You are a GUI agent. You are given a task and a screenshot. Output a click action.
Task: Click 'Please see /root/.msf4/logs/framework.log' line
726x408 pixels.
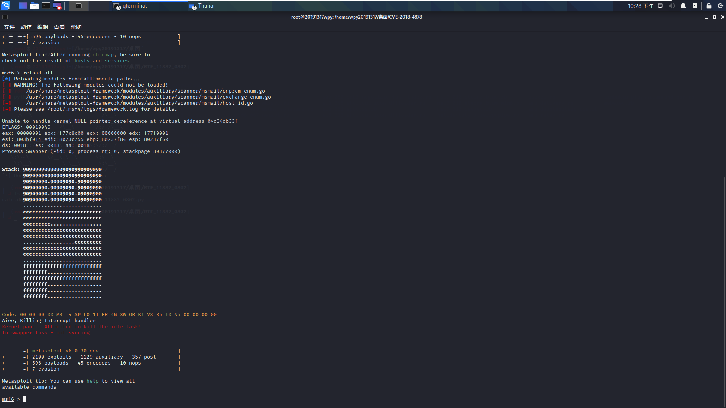(x=95, y=109)
